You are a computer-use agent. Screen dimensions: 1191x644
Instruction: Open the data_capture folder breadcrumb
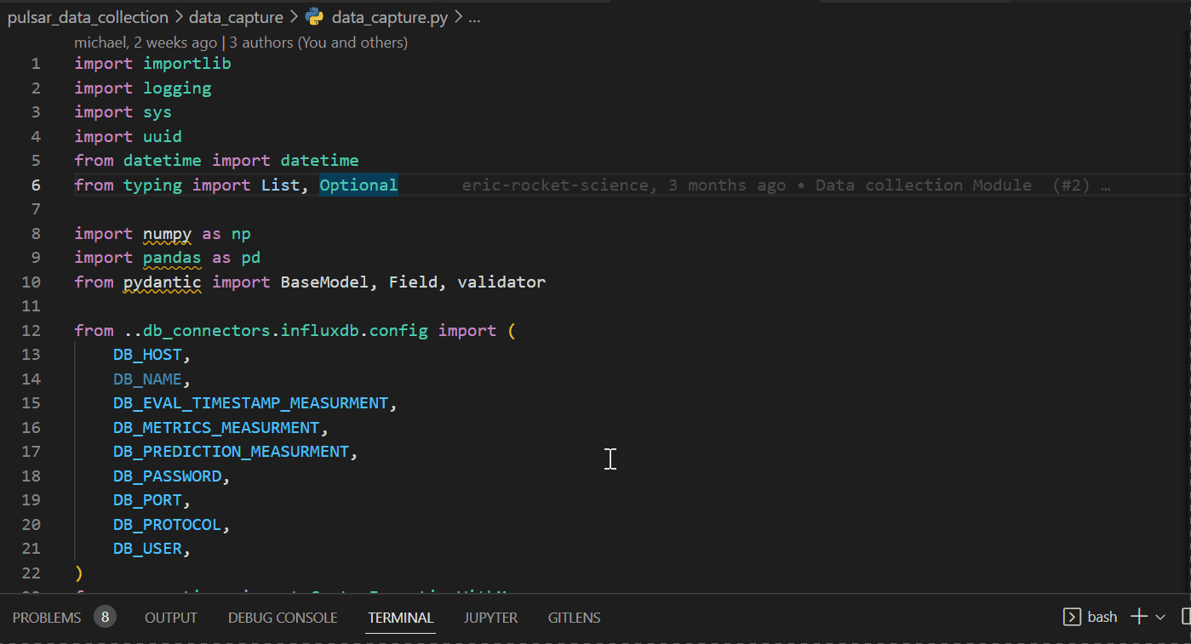click(x=236, y=17)
